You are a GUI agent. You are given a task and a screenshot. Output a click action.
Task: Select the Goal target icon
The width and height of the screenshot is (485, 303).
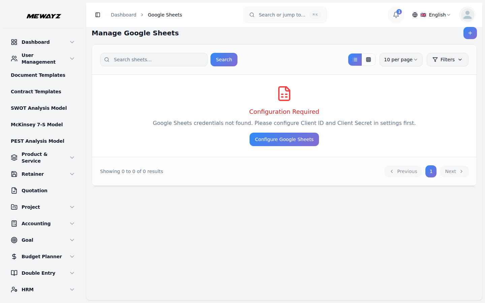14,240
